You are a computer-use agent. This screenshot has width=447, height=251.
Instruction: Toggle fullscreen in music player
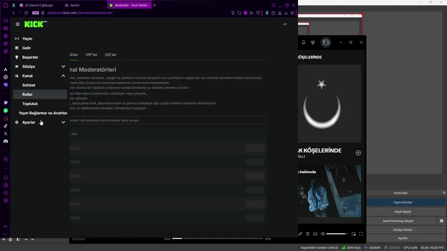point(361,234)
